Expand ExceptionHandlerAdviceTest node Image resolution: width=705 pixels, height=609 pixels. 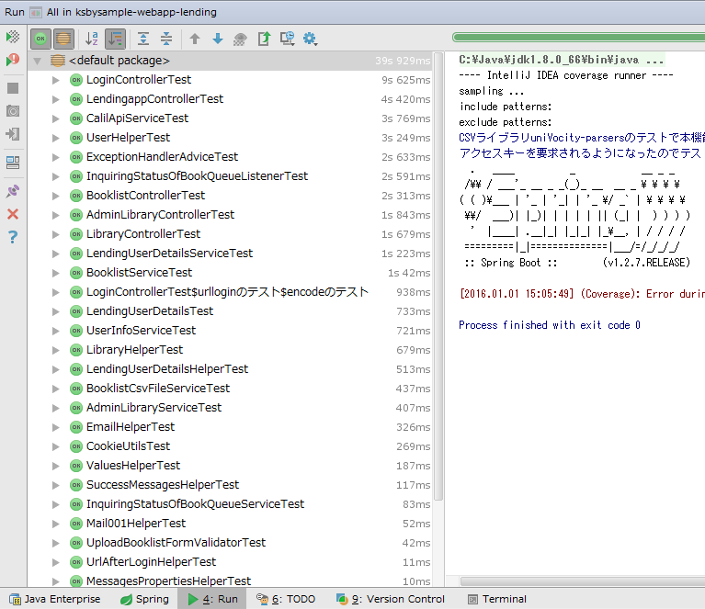(x=56, y=157)
